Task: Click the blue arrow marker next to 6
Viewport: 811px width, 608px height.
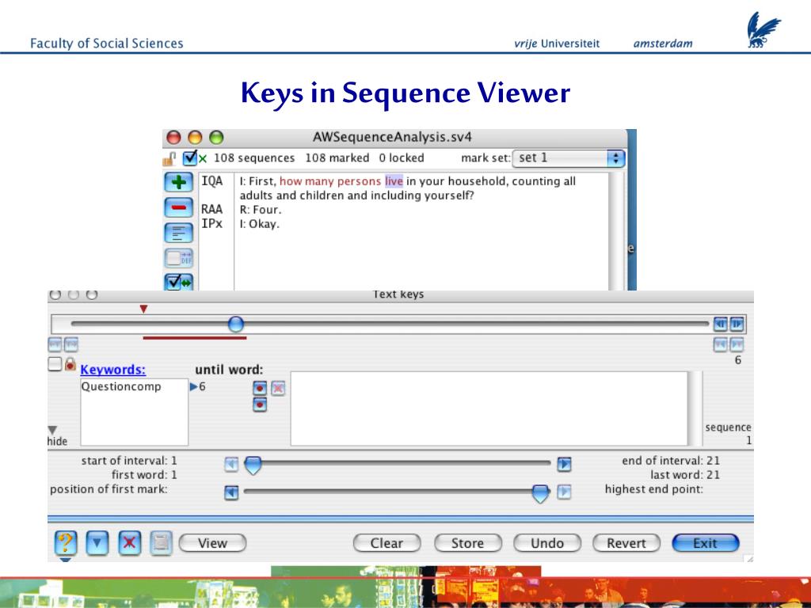Action: point(193,386)
